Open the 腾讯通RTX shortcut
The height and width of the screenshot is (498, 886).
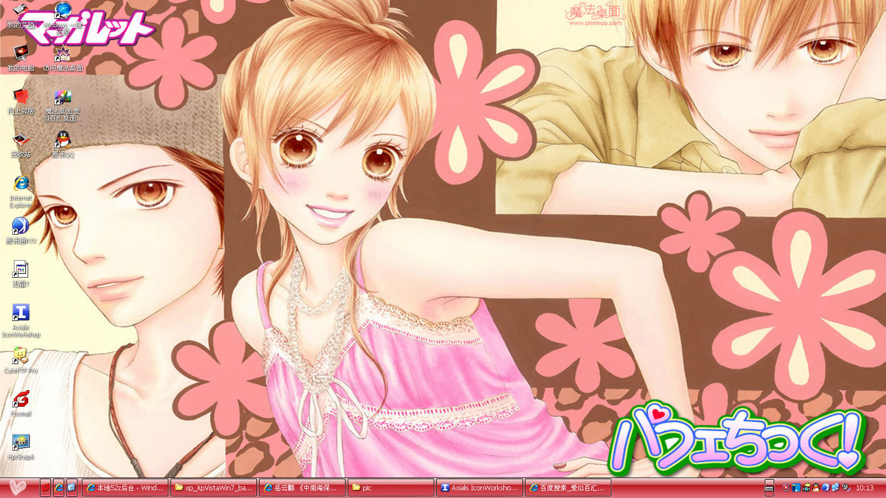(20, 231)
